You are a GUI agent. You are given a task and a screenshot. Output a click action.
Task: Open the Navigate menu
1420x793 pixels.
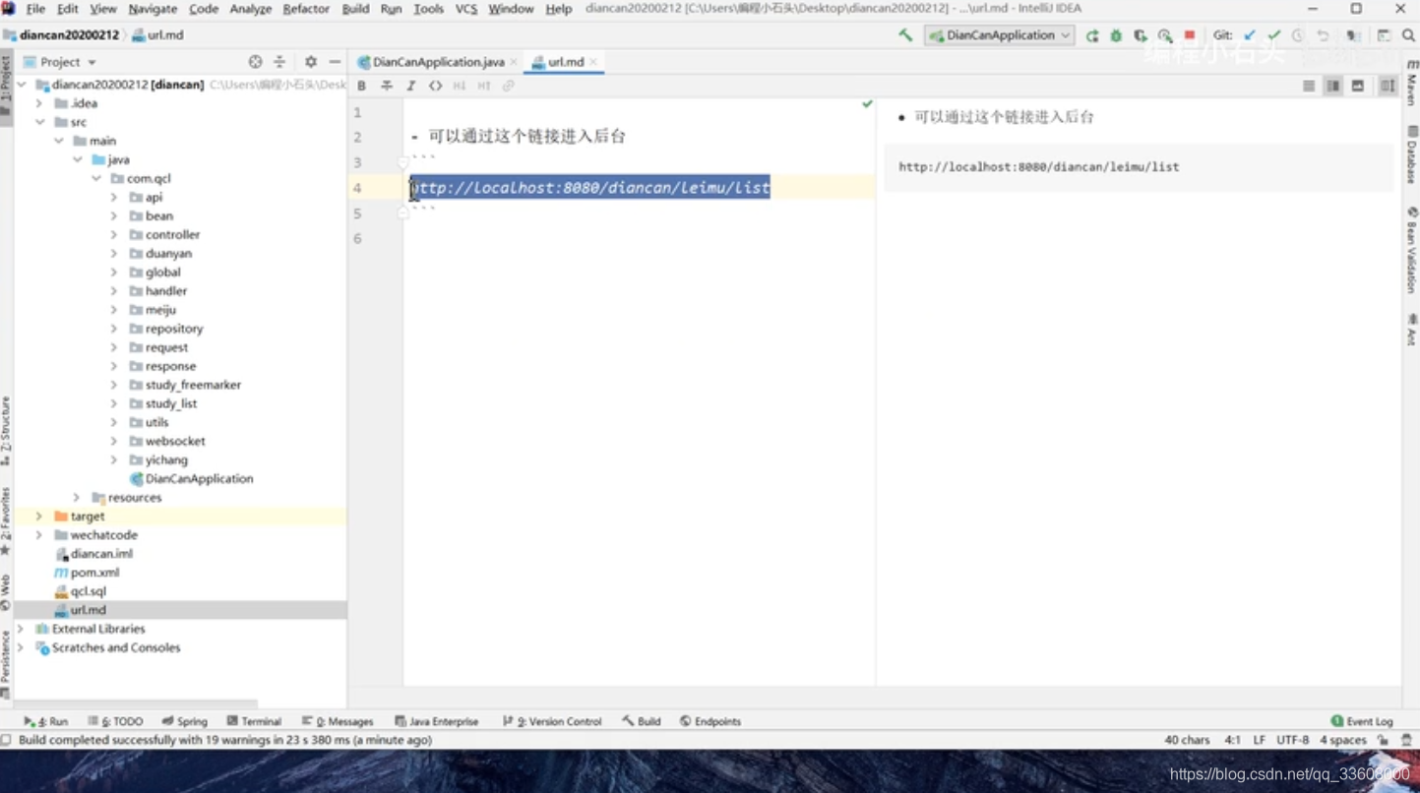point(153,9)
